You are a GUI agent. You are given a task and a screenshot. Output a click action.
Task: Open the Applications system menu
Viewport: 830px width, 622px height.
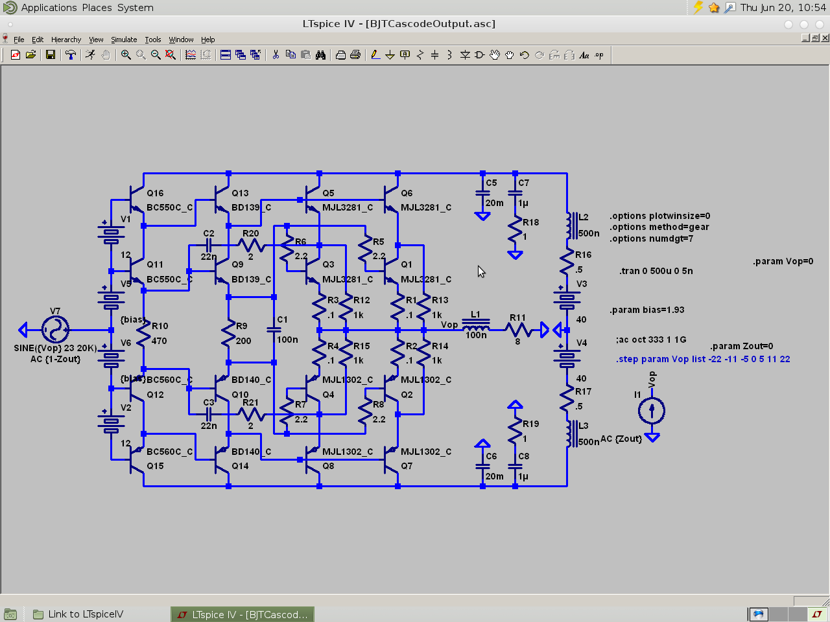pyautogui.click(x=49, y=8)
